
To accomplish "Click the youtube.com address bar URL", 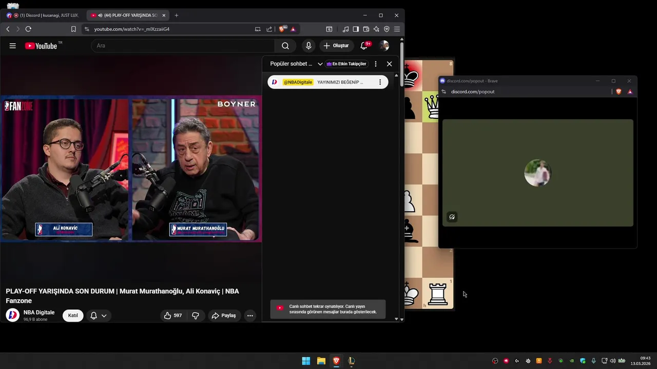I will [131, 29].
